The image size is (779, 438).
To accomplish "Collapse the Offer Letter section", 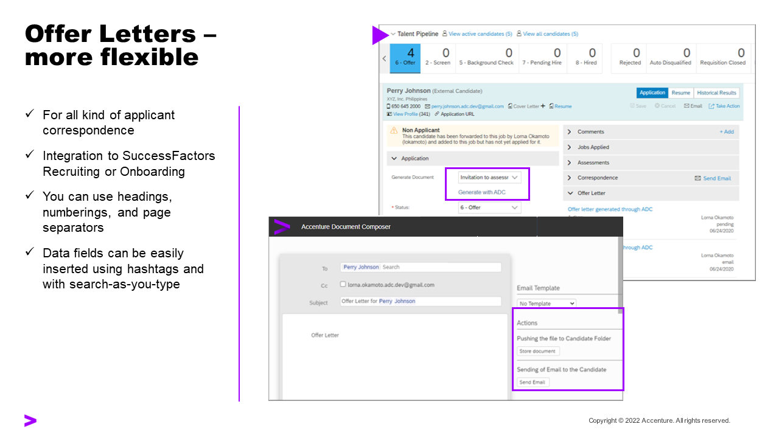I will click(570, 193).
